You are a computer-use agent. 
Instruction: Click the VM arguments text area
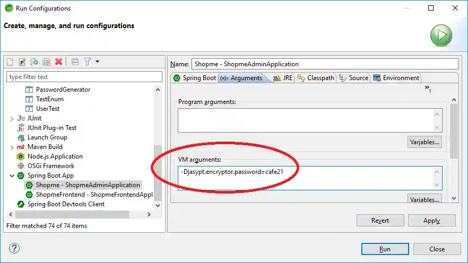(x=310, y=178)
